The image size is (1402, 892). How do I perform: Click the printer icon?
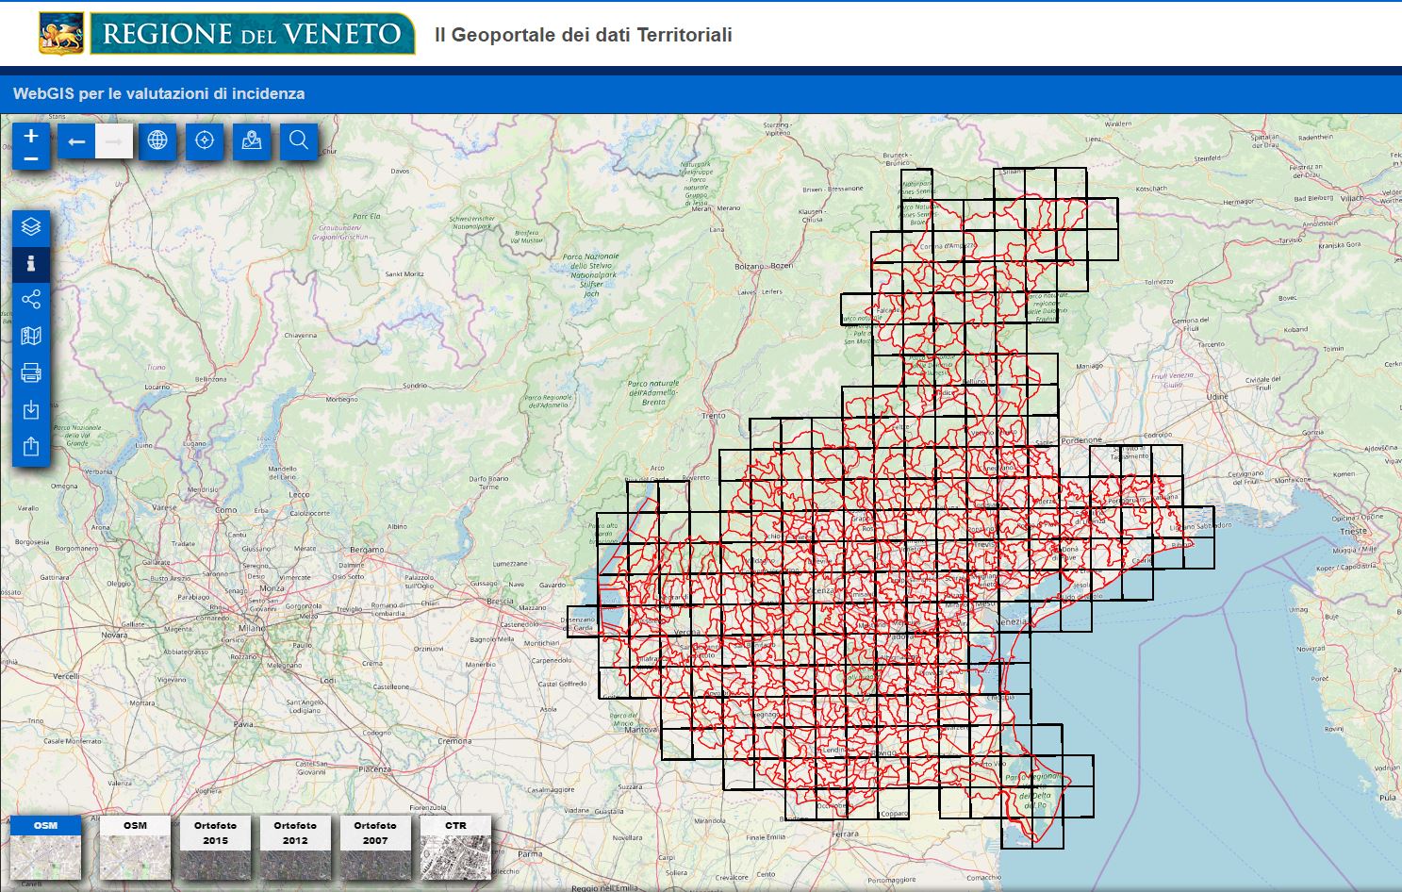(31, 372)
